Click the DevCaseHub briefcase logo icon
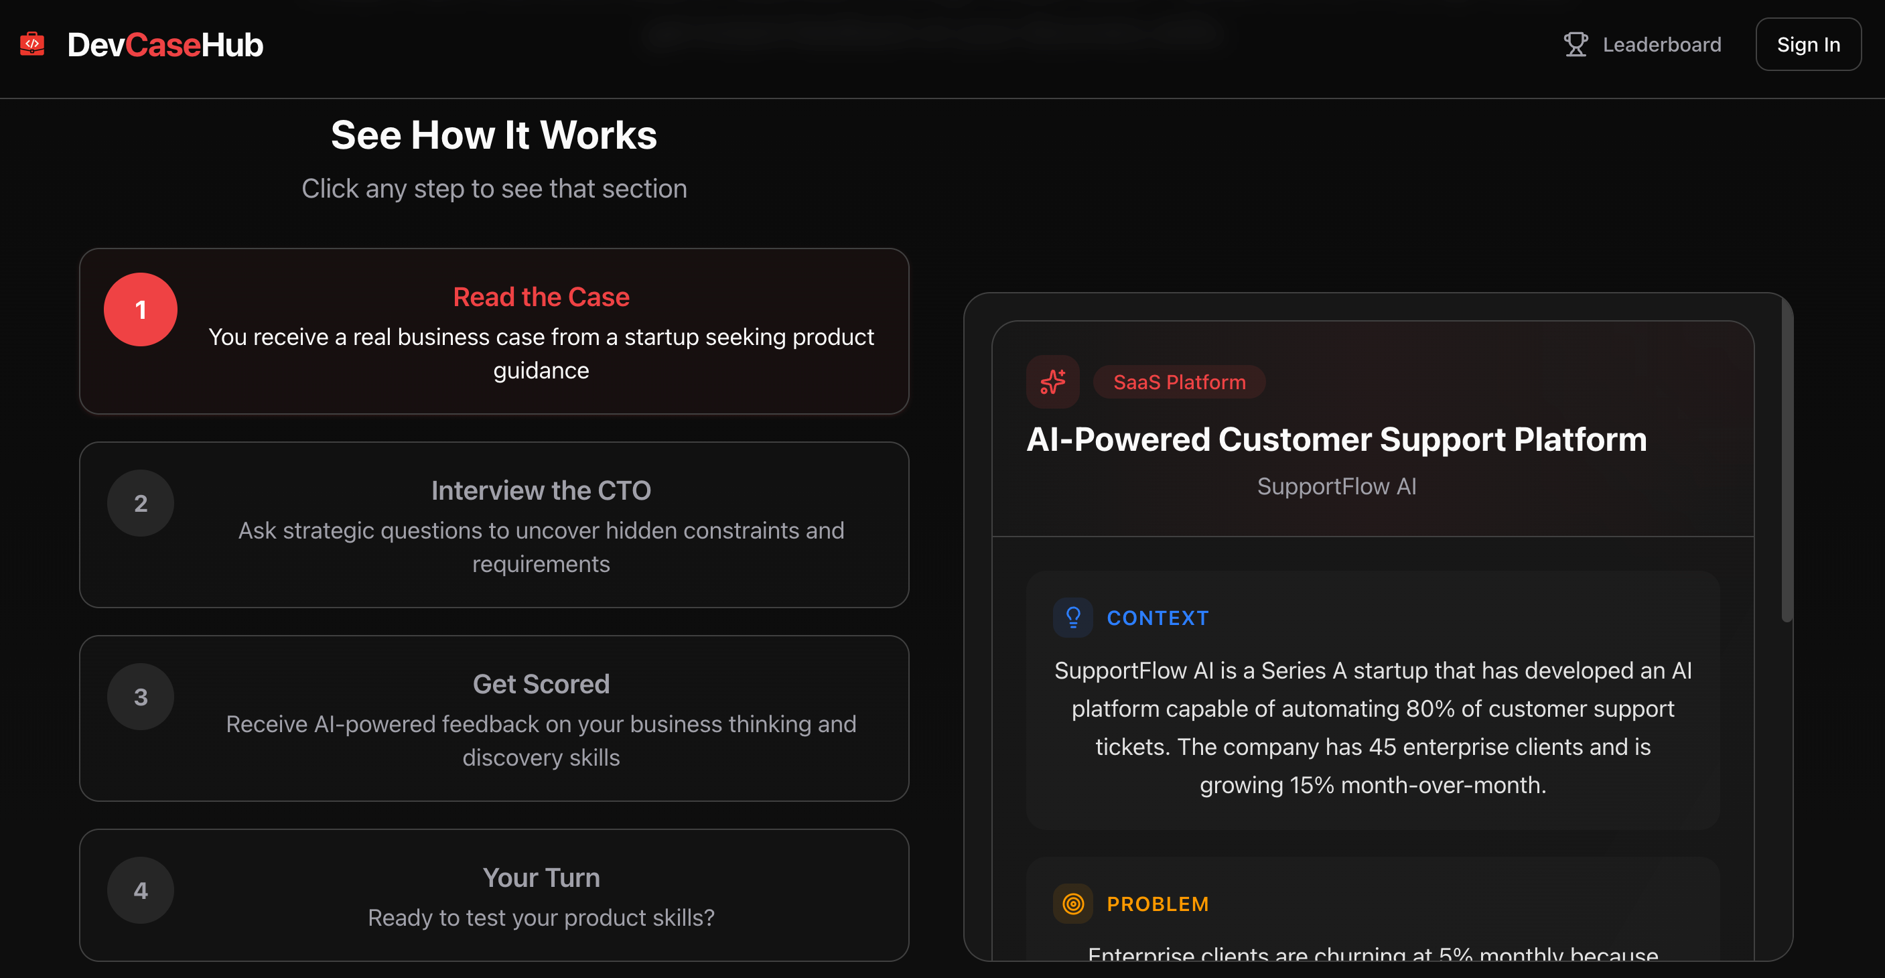 [x=32, y=45]
